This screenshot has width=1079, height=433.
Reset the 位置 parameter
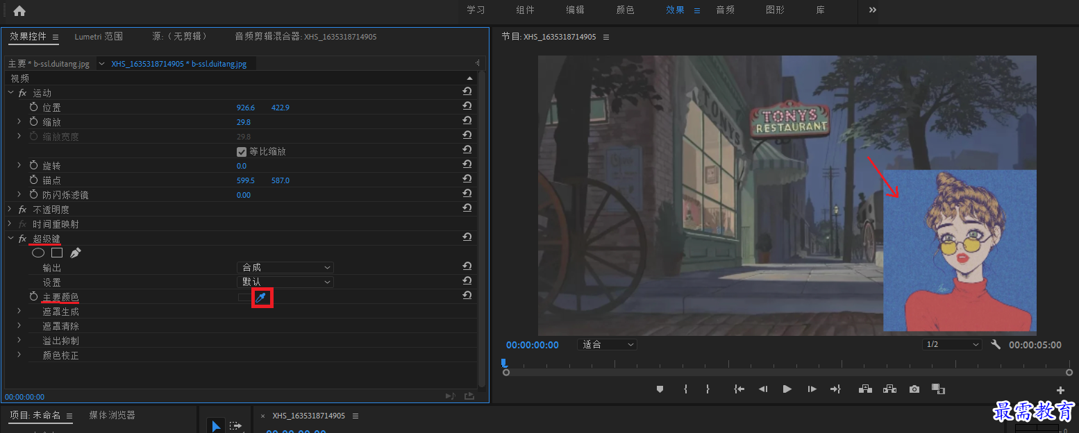467,106
